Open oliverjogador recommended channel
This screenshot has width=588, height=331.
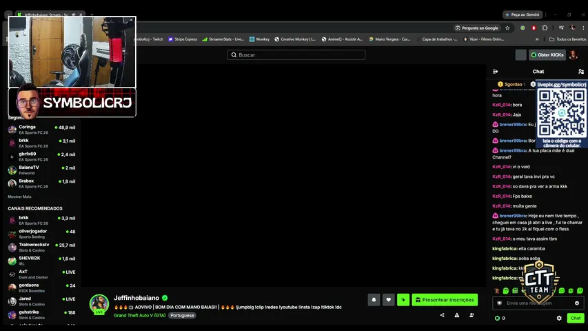(x=41, y=234)
